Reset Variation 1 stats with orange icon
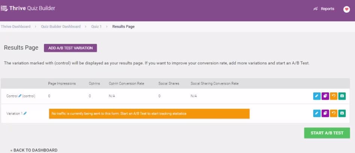The image size is (355, 153). tap(333, 113)
